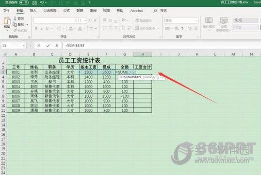Toggle the AutoSave switch off
Viewport: 261px width, 175px height.
click(24, 2)
